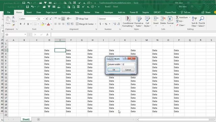Click the Format Painter brush icon
This screenshot has height=122, width=216.
pos(13,25)
